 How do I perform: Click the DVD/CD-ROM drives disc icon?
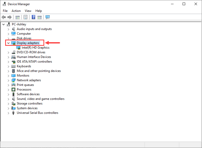pyautogui.click(x=13, y=52)
